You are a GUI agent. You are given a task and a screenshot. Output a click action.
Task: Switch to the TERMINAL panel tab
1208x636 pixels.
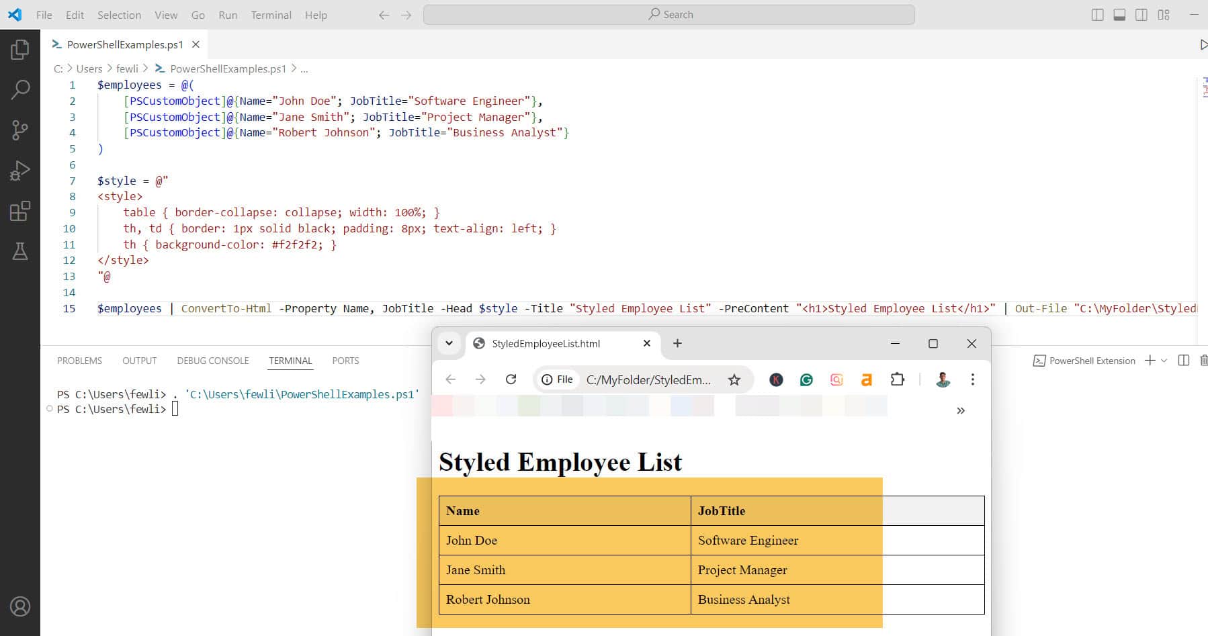[x=290, y=361]
